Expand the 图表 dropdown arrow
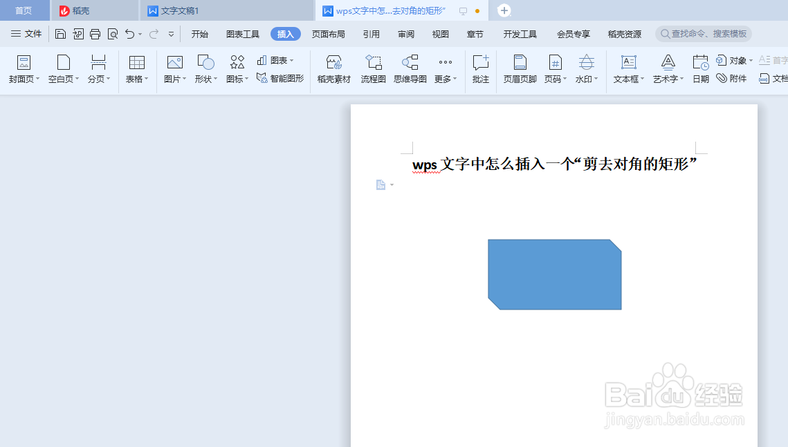788x447 pixels. click(291, 61)
